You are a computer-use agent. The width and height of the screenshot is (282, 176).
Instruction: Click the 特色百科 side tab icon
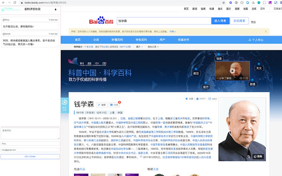coord(65,105)
